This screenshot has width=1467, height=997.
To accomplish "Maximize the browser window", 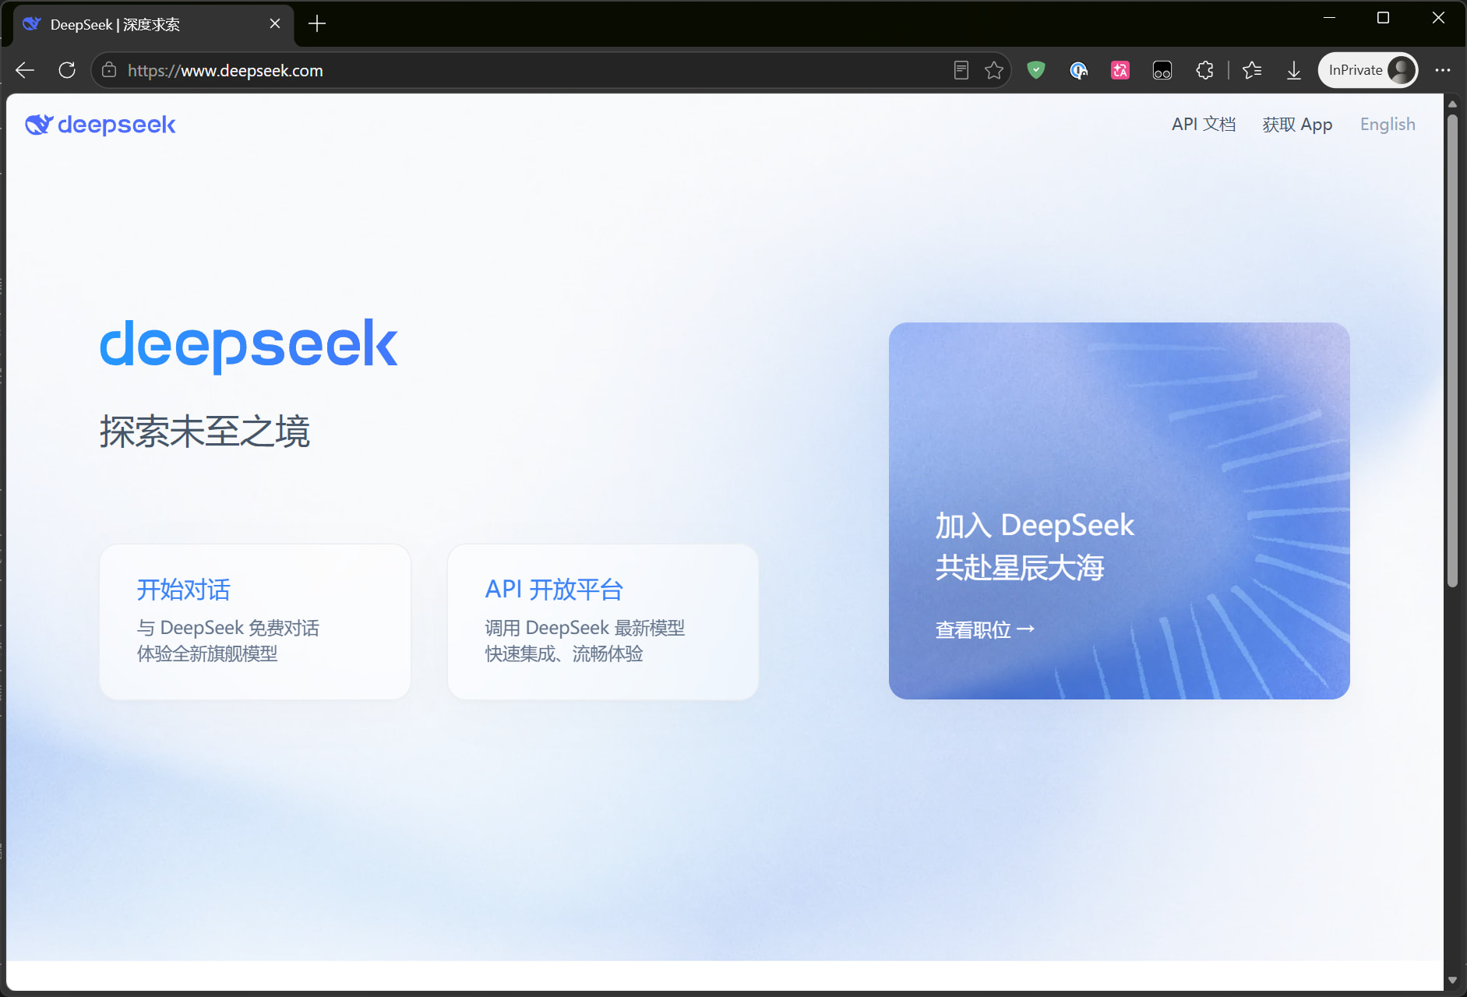I will 1384,18.
